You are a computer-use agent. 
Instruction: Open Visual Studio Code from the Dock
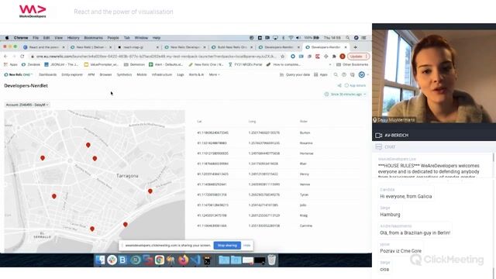[195, 260]
